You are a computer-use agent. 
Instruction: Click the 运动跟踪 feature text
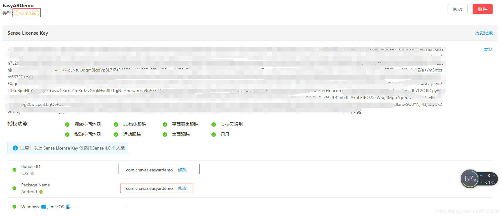132,134
